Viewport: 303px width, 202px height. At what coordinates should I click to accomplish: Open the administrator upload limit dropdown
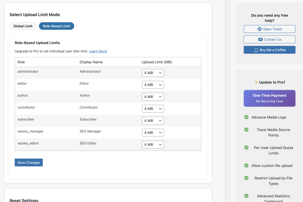pos(153,73)
